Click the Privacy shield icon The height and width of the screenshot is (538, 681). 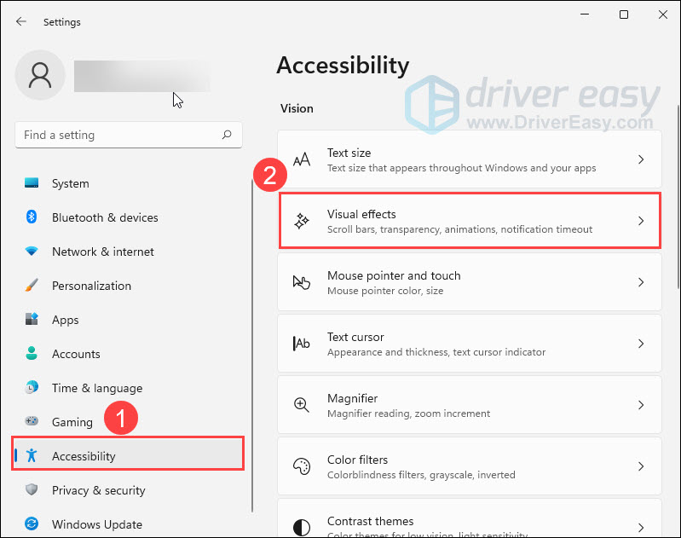point(32,489)
